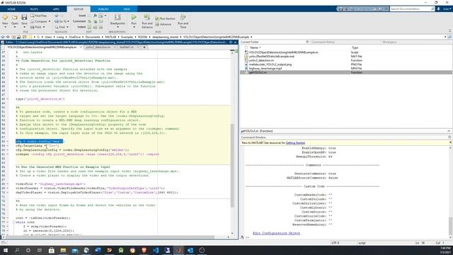Click the Breakpoints icon

point(117,17)
